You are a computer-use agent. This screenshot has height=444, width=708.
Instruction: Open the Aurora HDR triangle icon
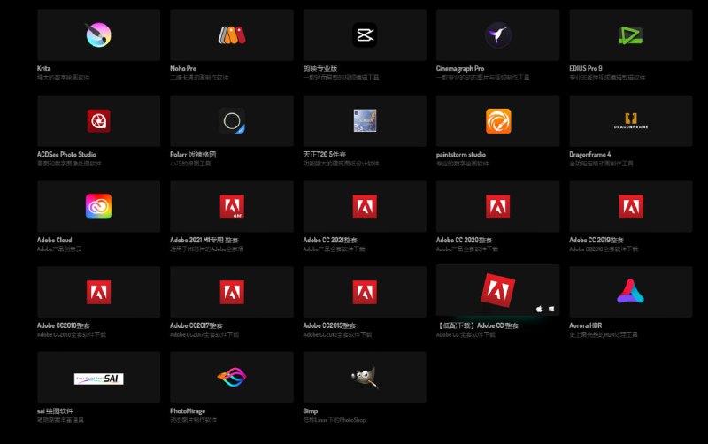[x=630, y=292]
